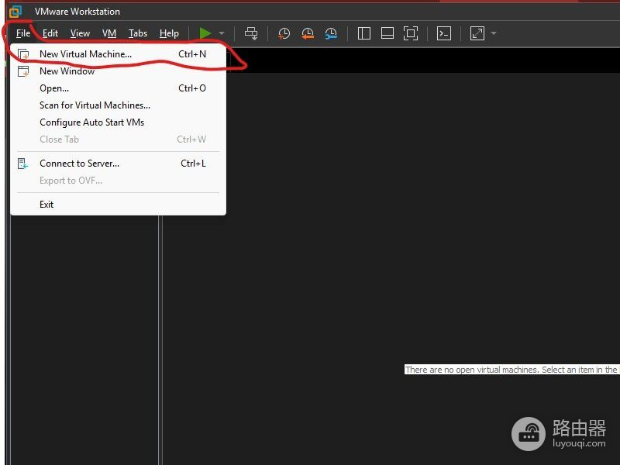Open the View menu
Screen dimensions: 620x465
click(80, 33)
